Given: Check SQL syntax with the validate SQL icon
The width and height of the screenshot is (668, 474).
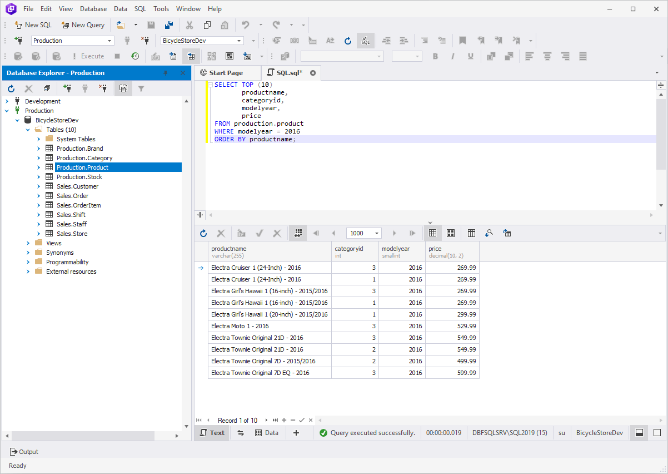Looking at the screenshot, I should pyautogui.click(x=365, y=40).
